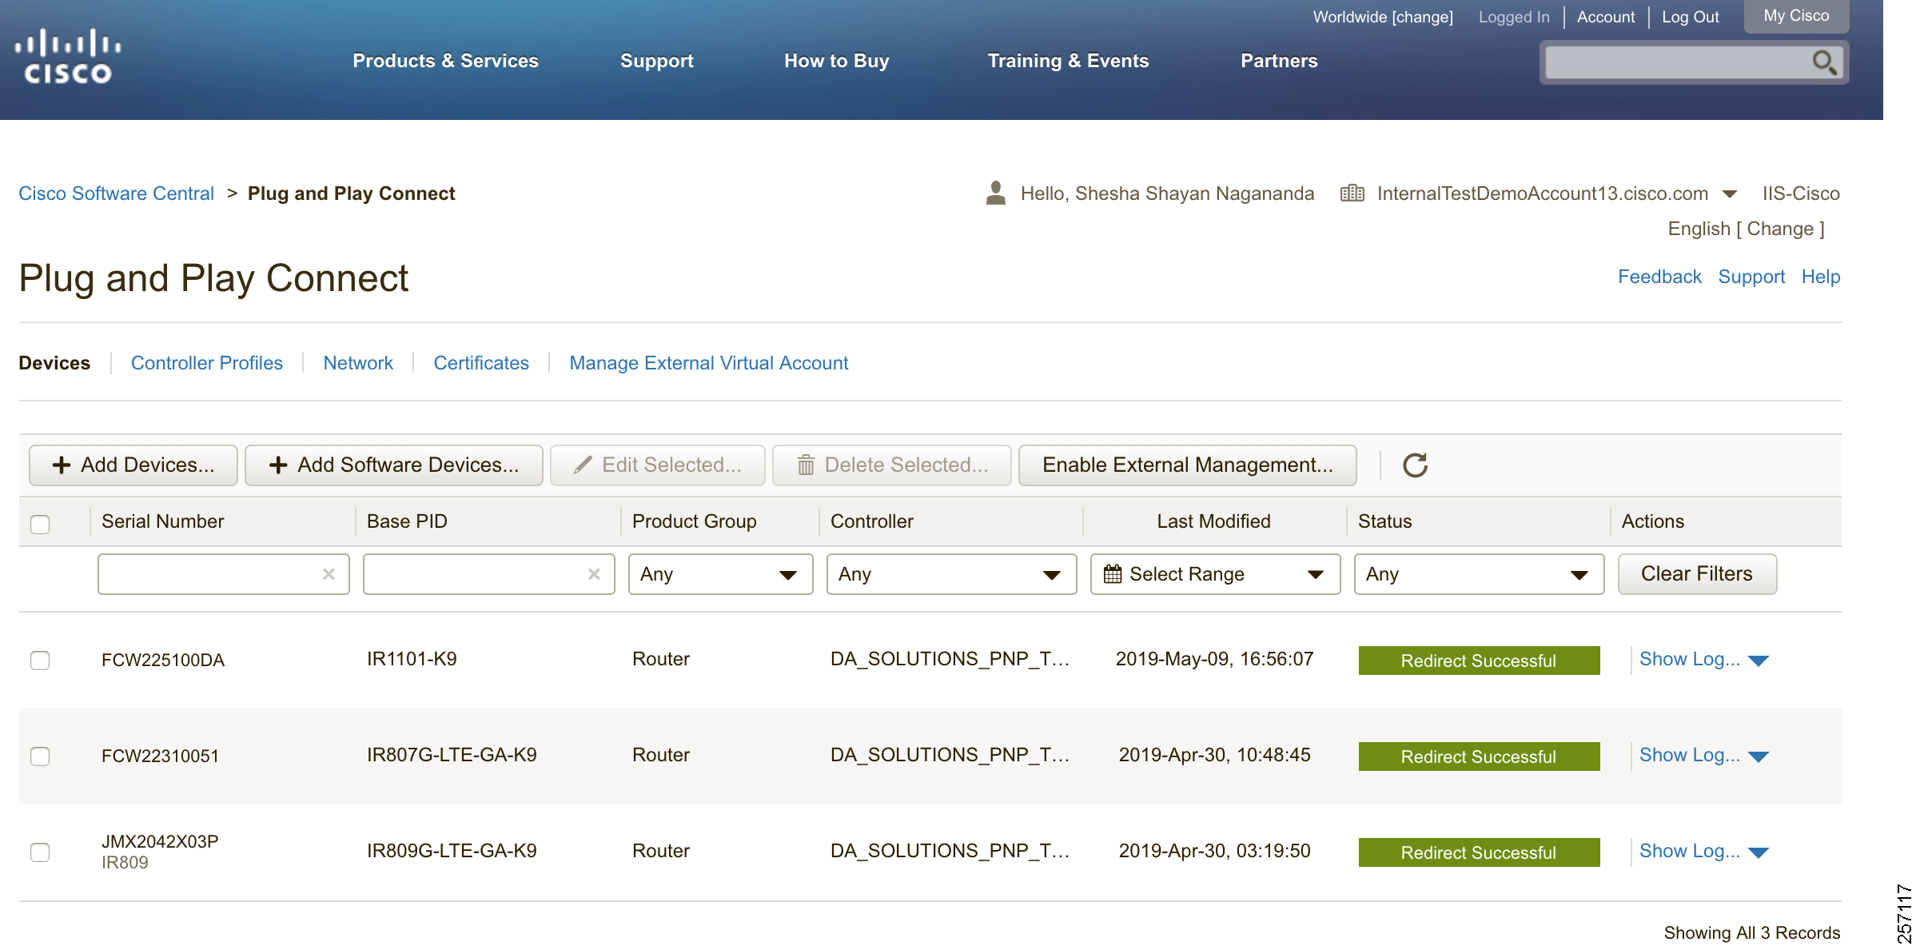Click the Log Out link

1691,17
